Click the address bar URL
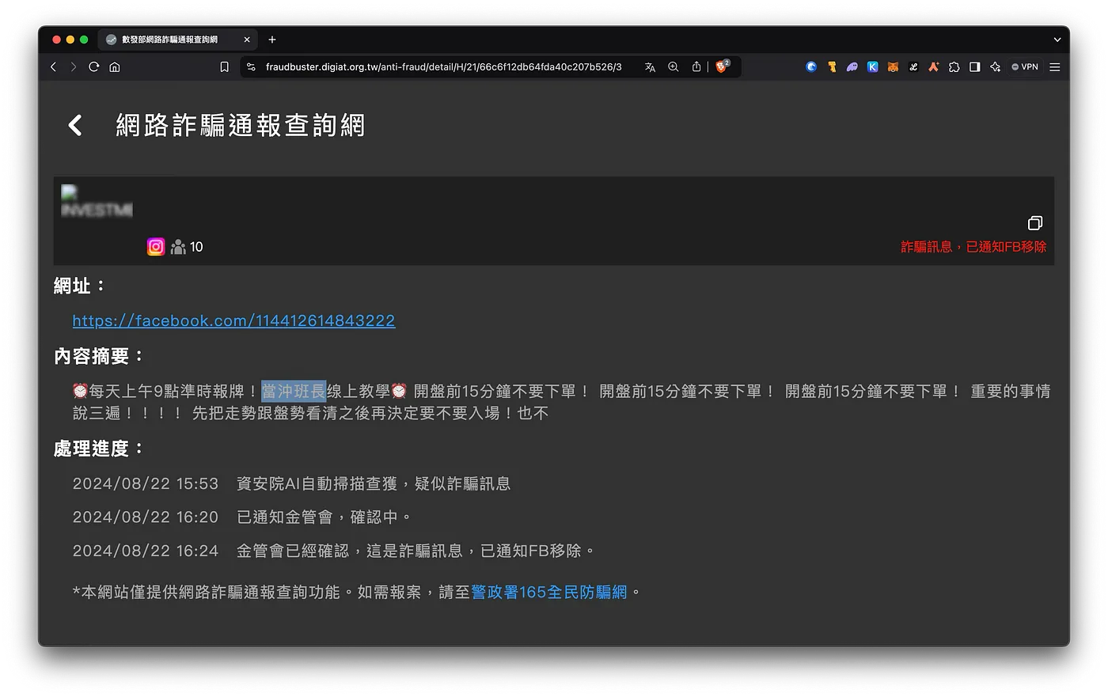The image size is (1108, 697). (443, 67)
